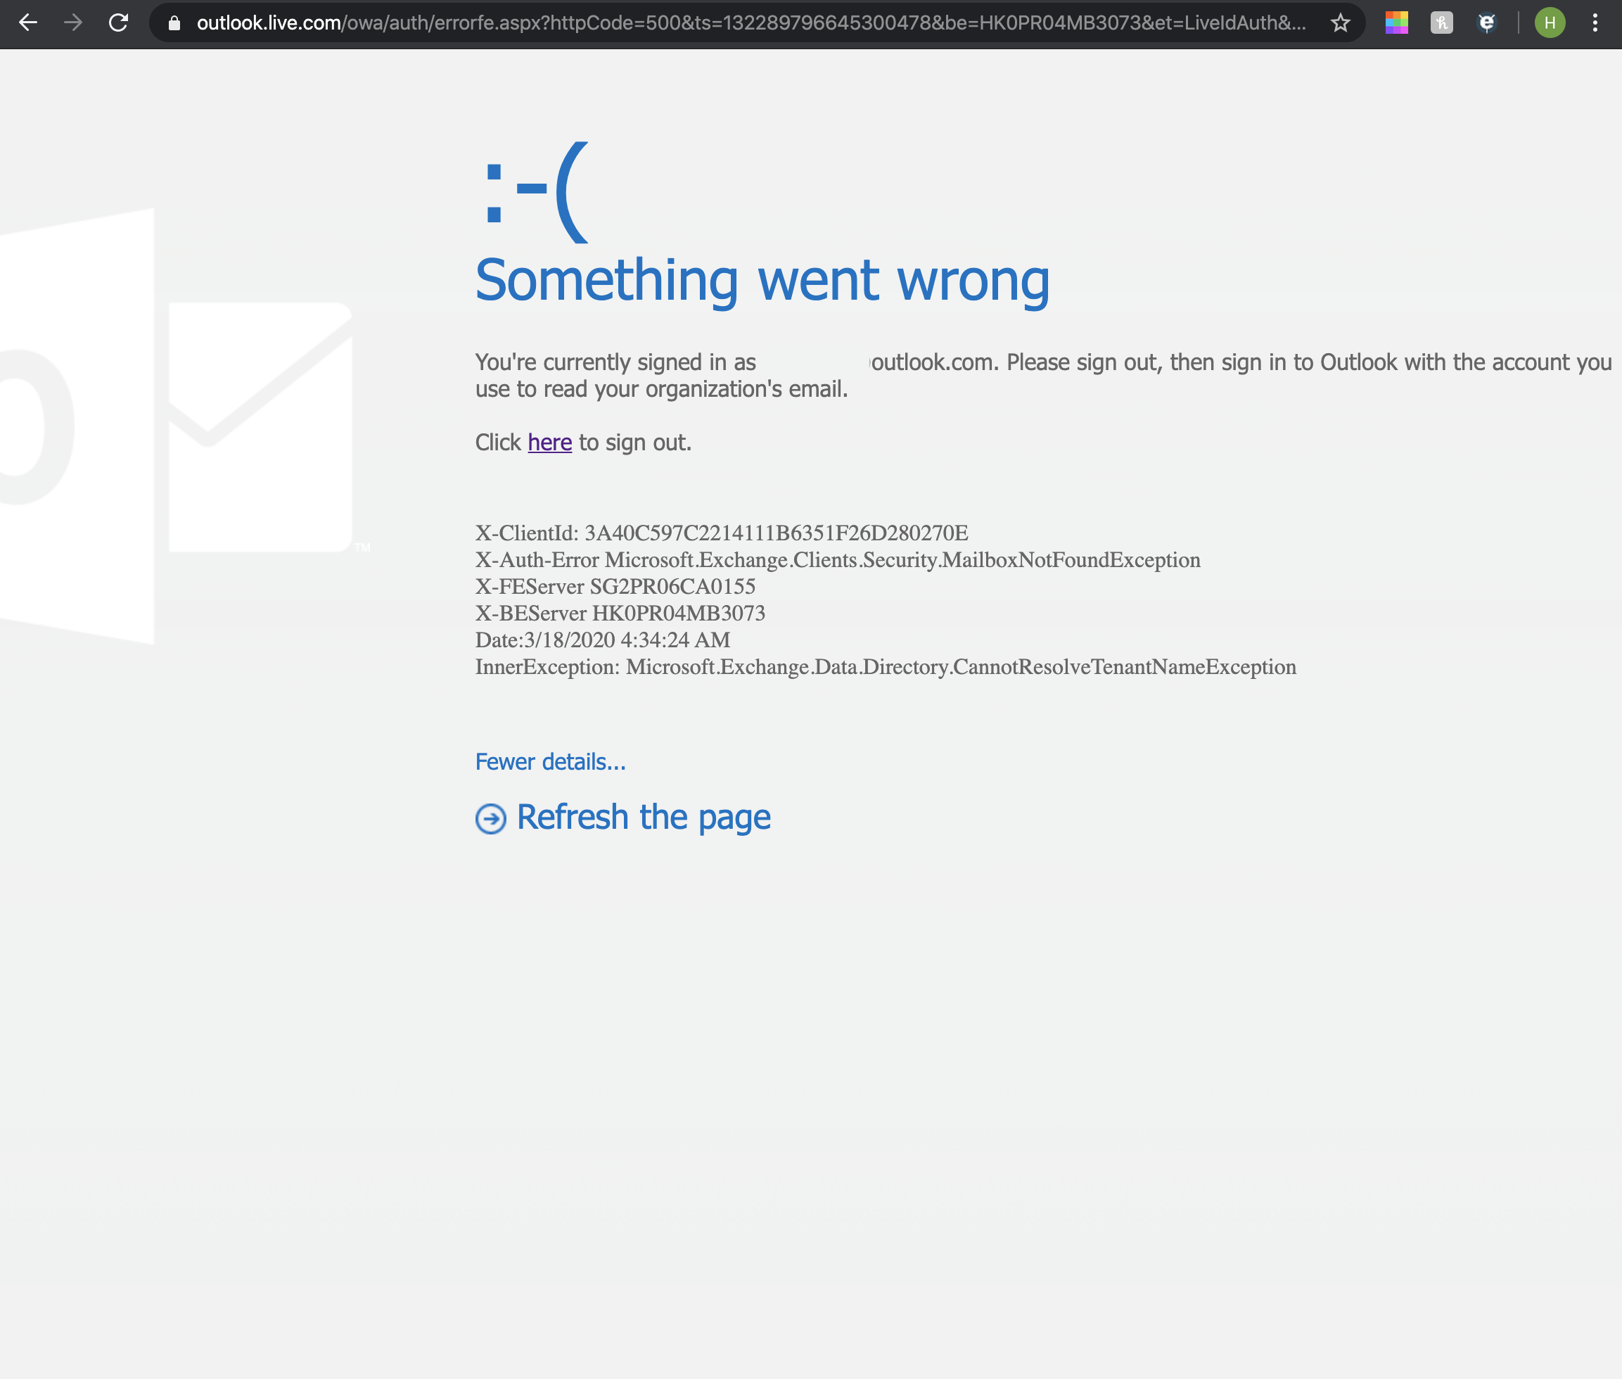The image size is (1622, 1379).
Task: Click the 'You're currently signed in as' text
Action: (615, 362)
